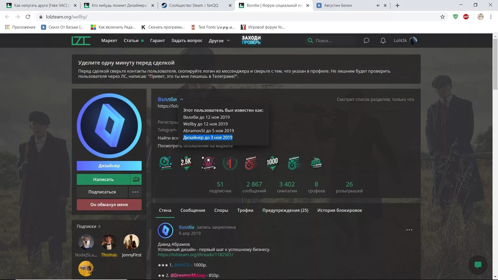Click the search magnifier icon
The height and width of the screenshot is (280, 498).
pyautogui.click(x=310, y=41)
